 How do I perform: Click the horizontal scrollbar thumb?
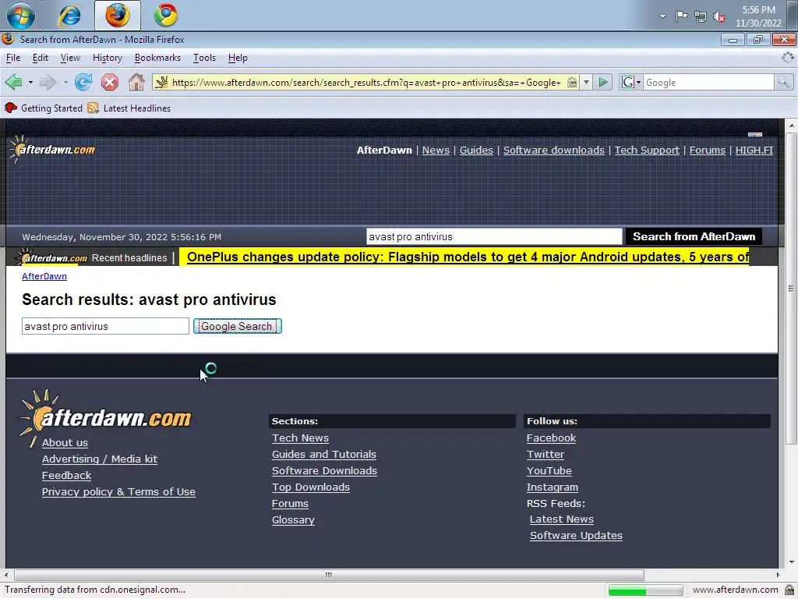click(x=329, y=575)
